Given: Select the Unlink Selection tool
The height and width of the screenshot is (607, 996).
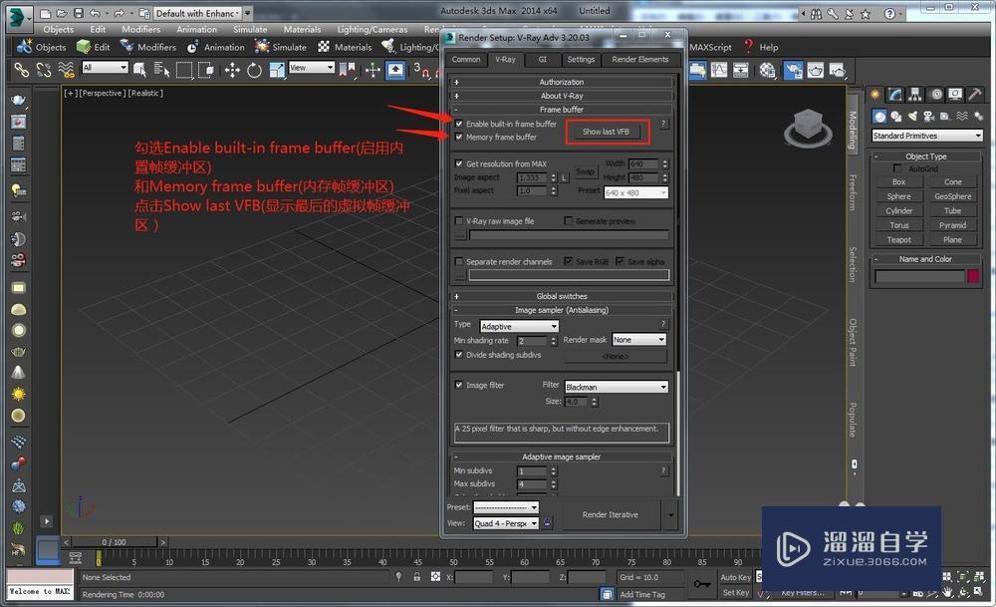Looking at the screenshot, I should click(43, 70).
